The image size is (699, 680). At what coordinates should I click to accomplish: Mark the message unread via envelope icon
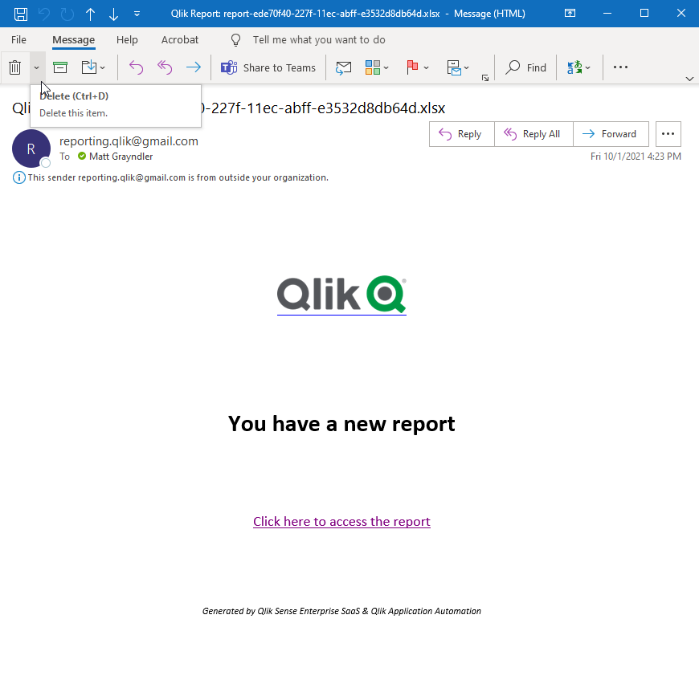343,67
